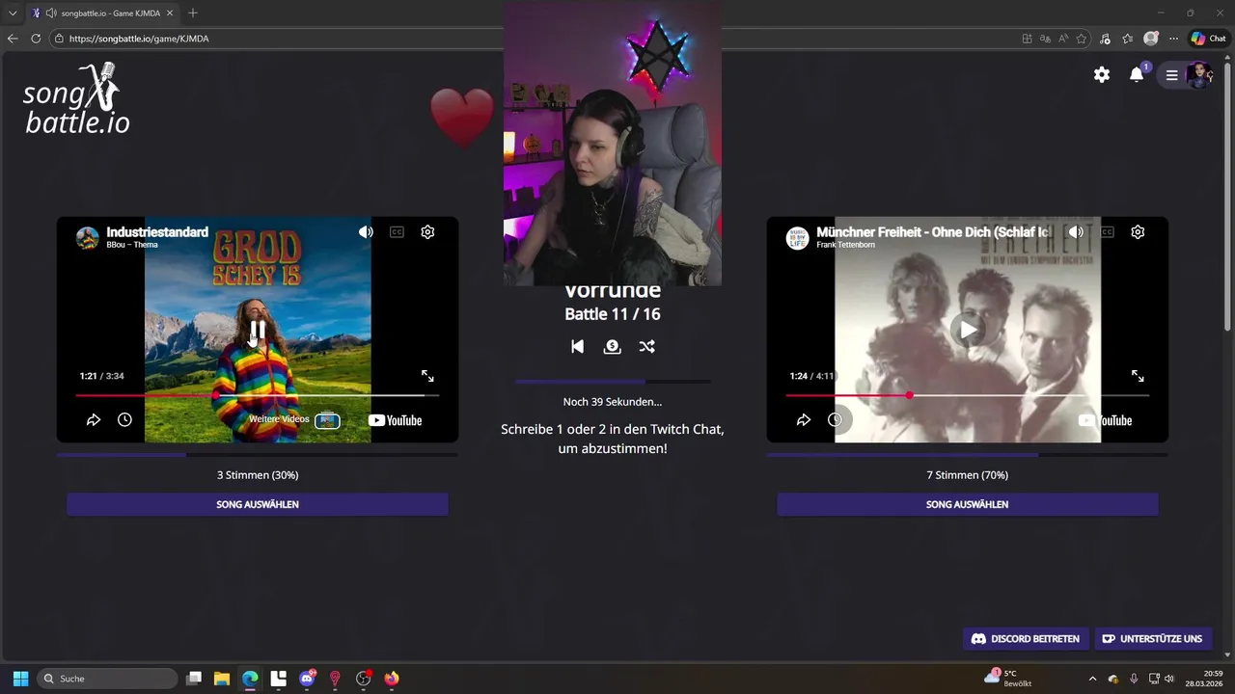Open the Windows Start menu
Screen dimensions: 1235x694
coord(20,679)
